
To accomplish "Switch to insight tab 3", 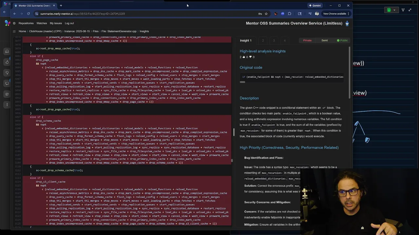I will pyautogui.click(x=274, y=40).
